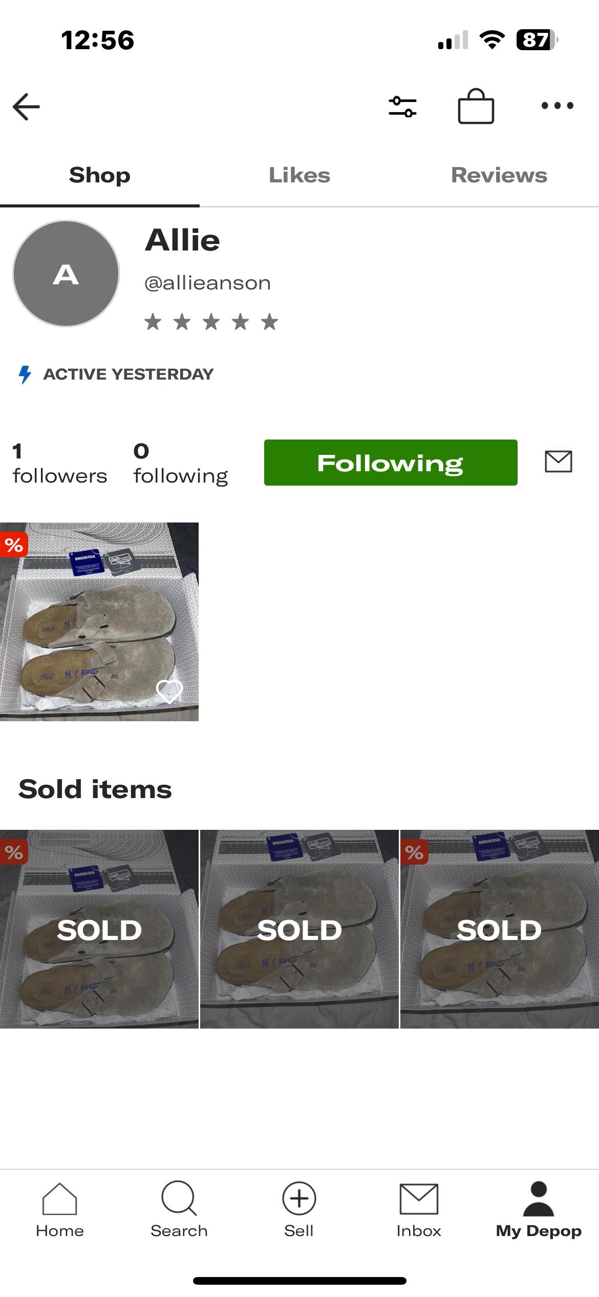The width and height of the screenshot is (599, 1297).
Task: Switch to the Reviews tab
Action: point(499,175)
